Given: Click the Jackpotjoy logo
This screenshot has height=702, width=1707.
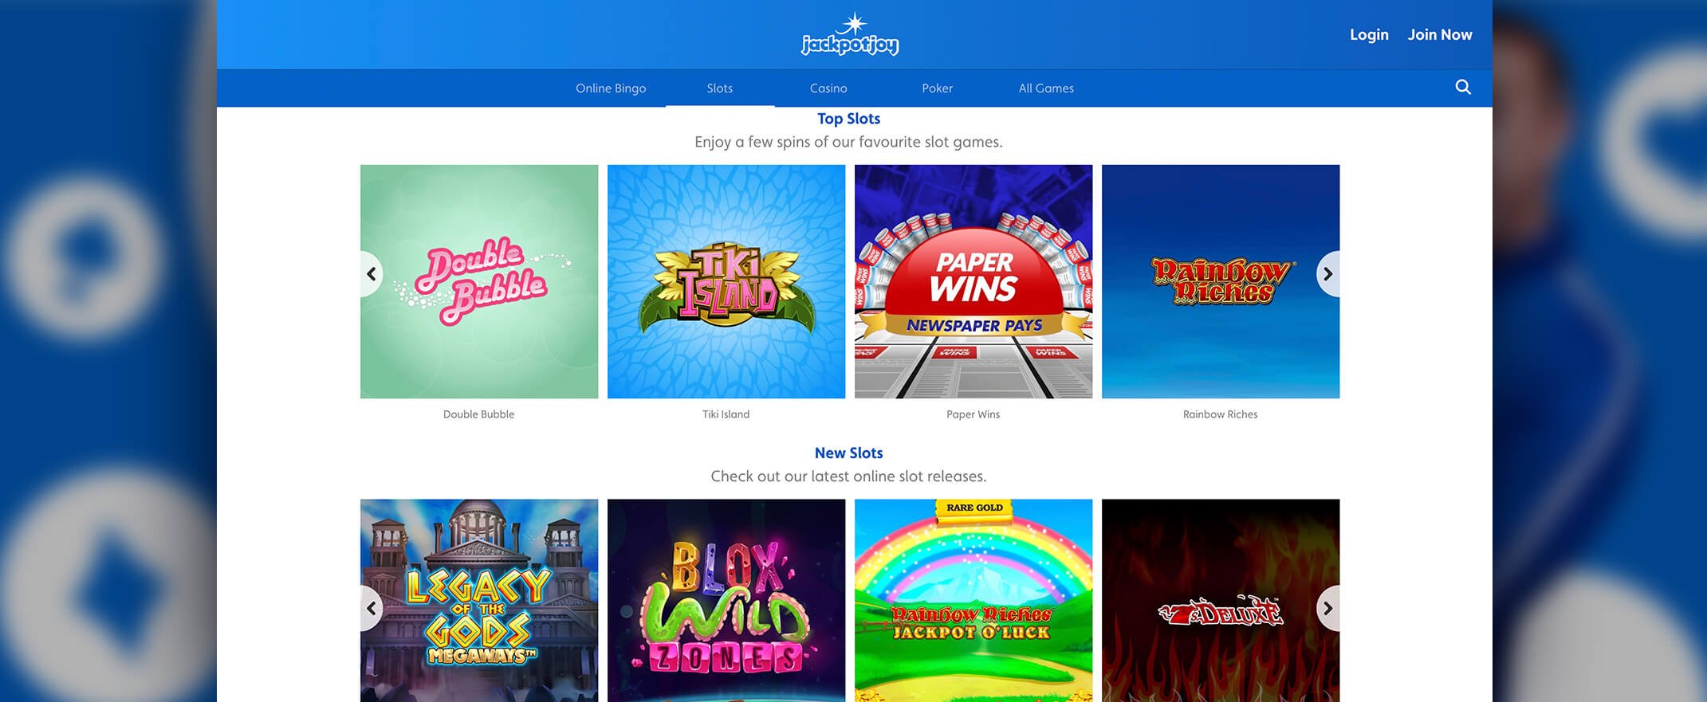Looking at the screenshot, I should click(850, 34).
